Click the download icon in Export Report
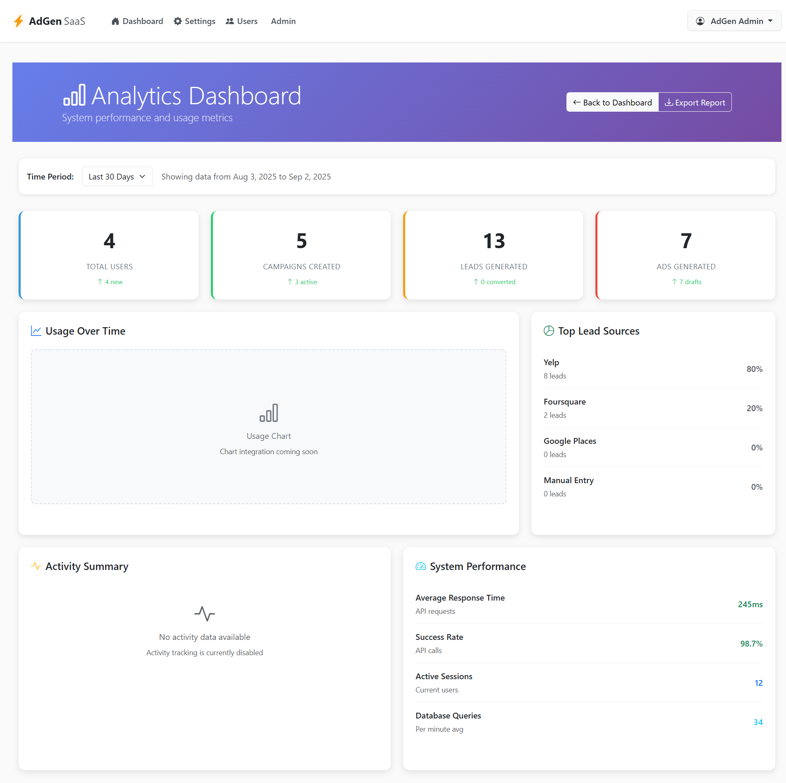This screenshot has width=786, height=783. click(669, 102)
